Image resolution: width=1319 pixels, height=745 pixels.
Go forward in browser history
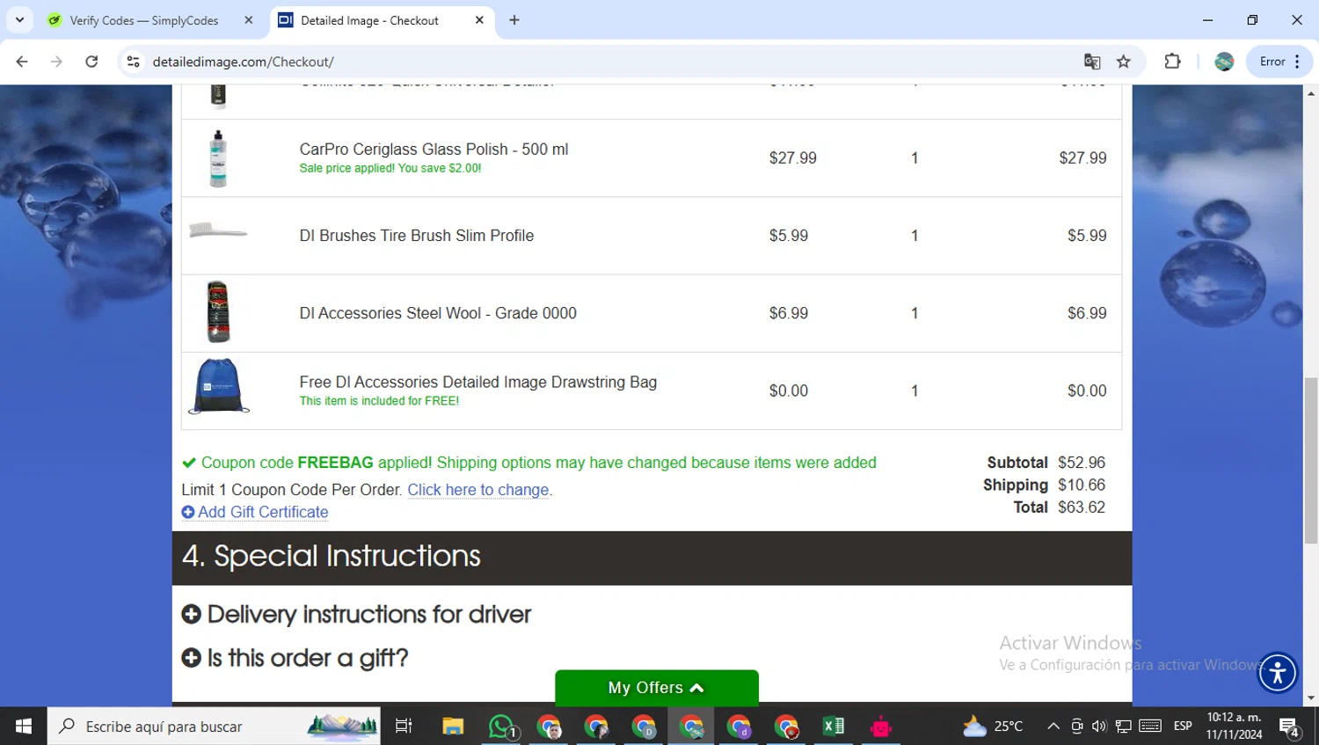[x=56, y=62]
